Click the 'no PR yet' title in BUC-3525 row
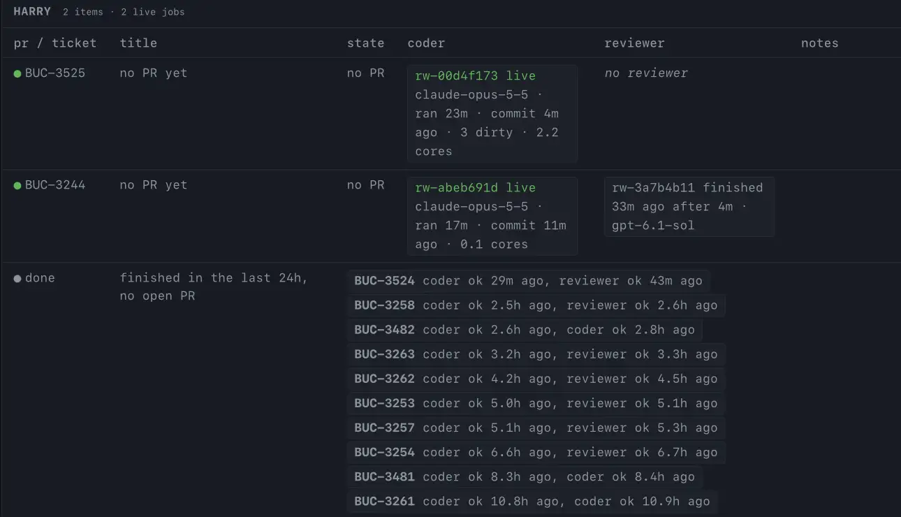 coord(153,73)
